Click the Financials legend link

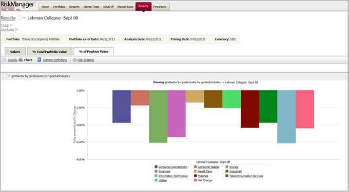(x=164, y=172)
